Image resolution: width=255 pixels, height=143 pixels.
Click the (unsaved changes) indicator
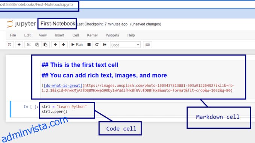pos(146,24)
